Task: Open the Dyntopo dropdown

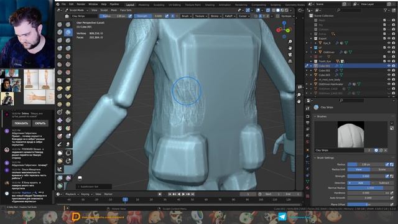Action: pos(288,16)
